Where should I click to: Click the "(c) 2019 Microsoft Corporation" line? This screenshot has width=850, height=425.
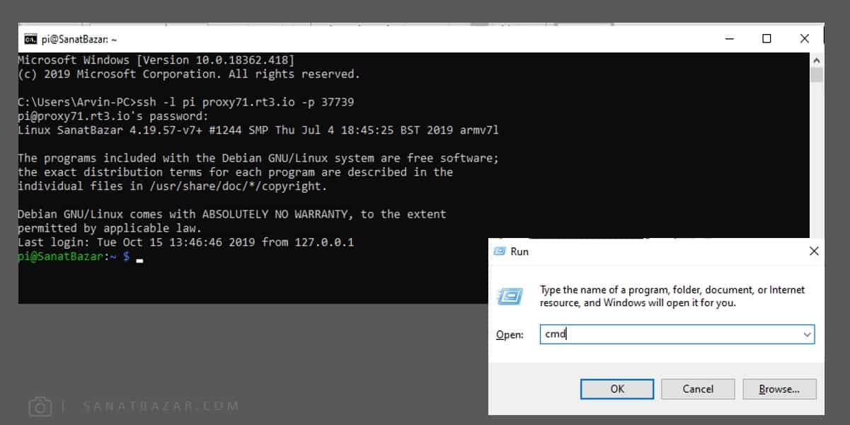pyautogui.click(x=189, y=74)
